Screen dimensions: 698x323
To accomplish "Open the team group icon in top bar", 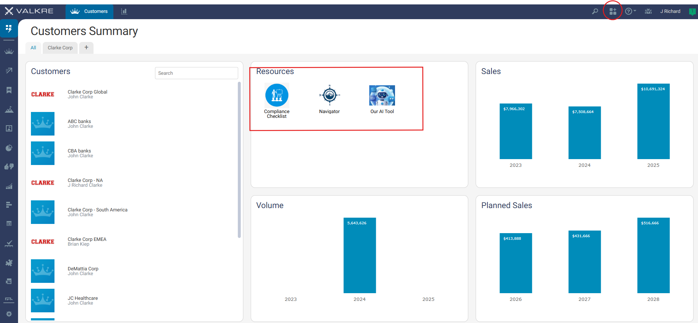I will 648,11.
